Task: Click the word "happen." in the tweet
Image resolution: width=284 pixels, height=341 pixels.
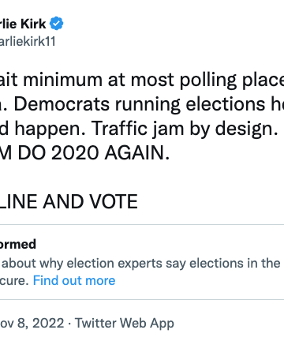Action: [50, 129]
